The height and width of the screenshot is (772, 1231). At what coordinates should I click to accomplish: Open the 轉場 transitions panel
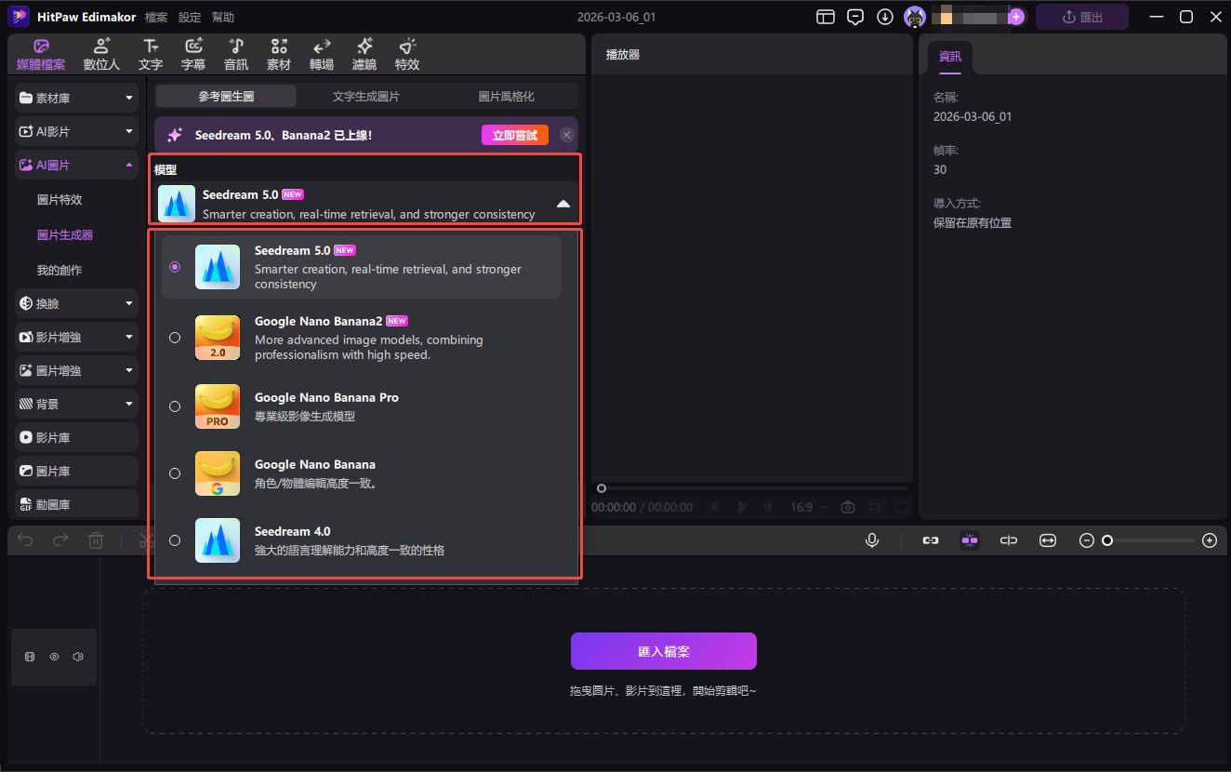click(322, 55)
